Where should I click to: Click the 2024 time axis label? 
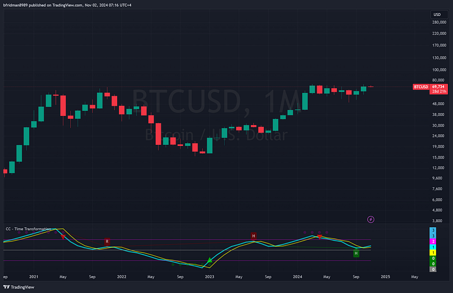[x=298, y=277]
